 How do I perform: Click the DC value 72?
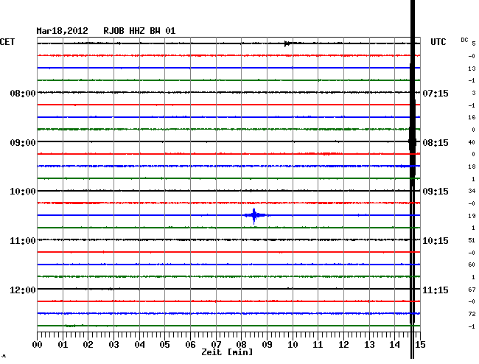[x=472, y=314]
